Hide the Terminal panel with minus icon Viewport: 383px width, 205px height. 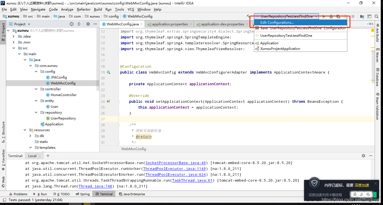pos(371,156)
